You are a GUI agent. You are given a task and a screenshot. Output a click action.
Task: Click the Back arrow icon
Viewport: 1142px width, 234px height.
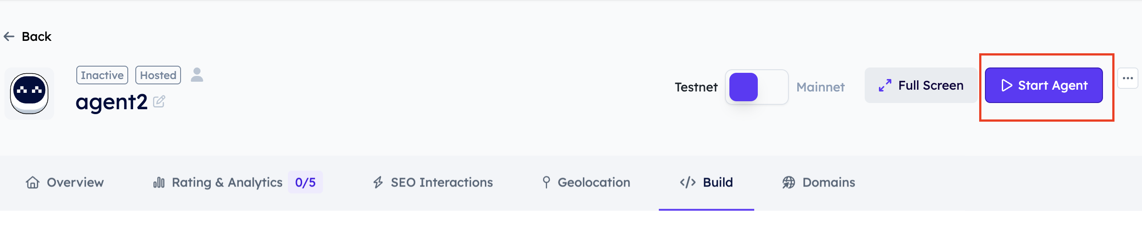pos(9,36)
